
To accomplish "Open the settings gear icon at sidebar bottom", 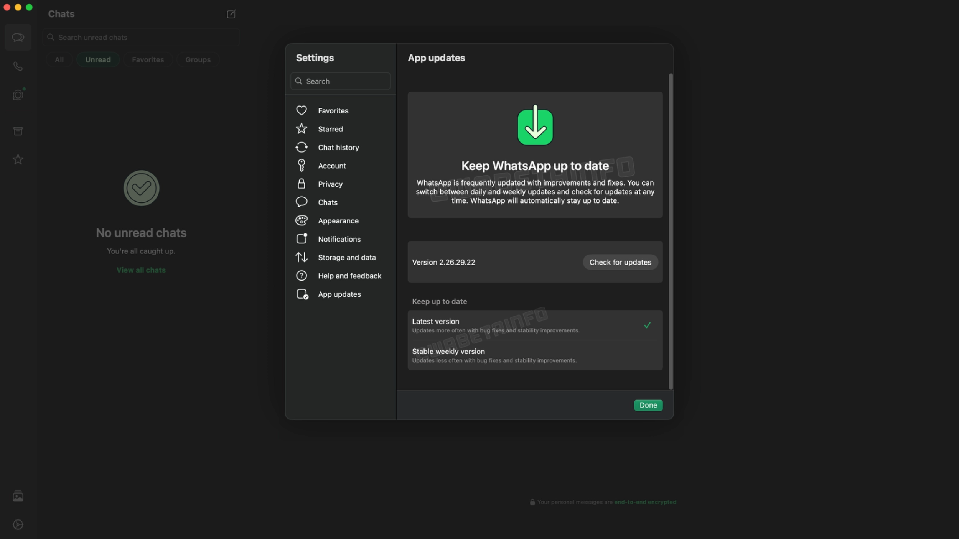I will click(18, 524).
